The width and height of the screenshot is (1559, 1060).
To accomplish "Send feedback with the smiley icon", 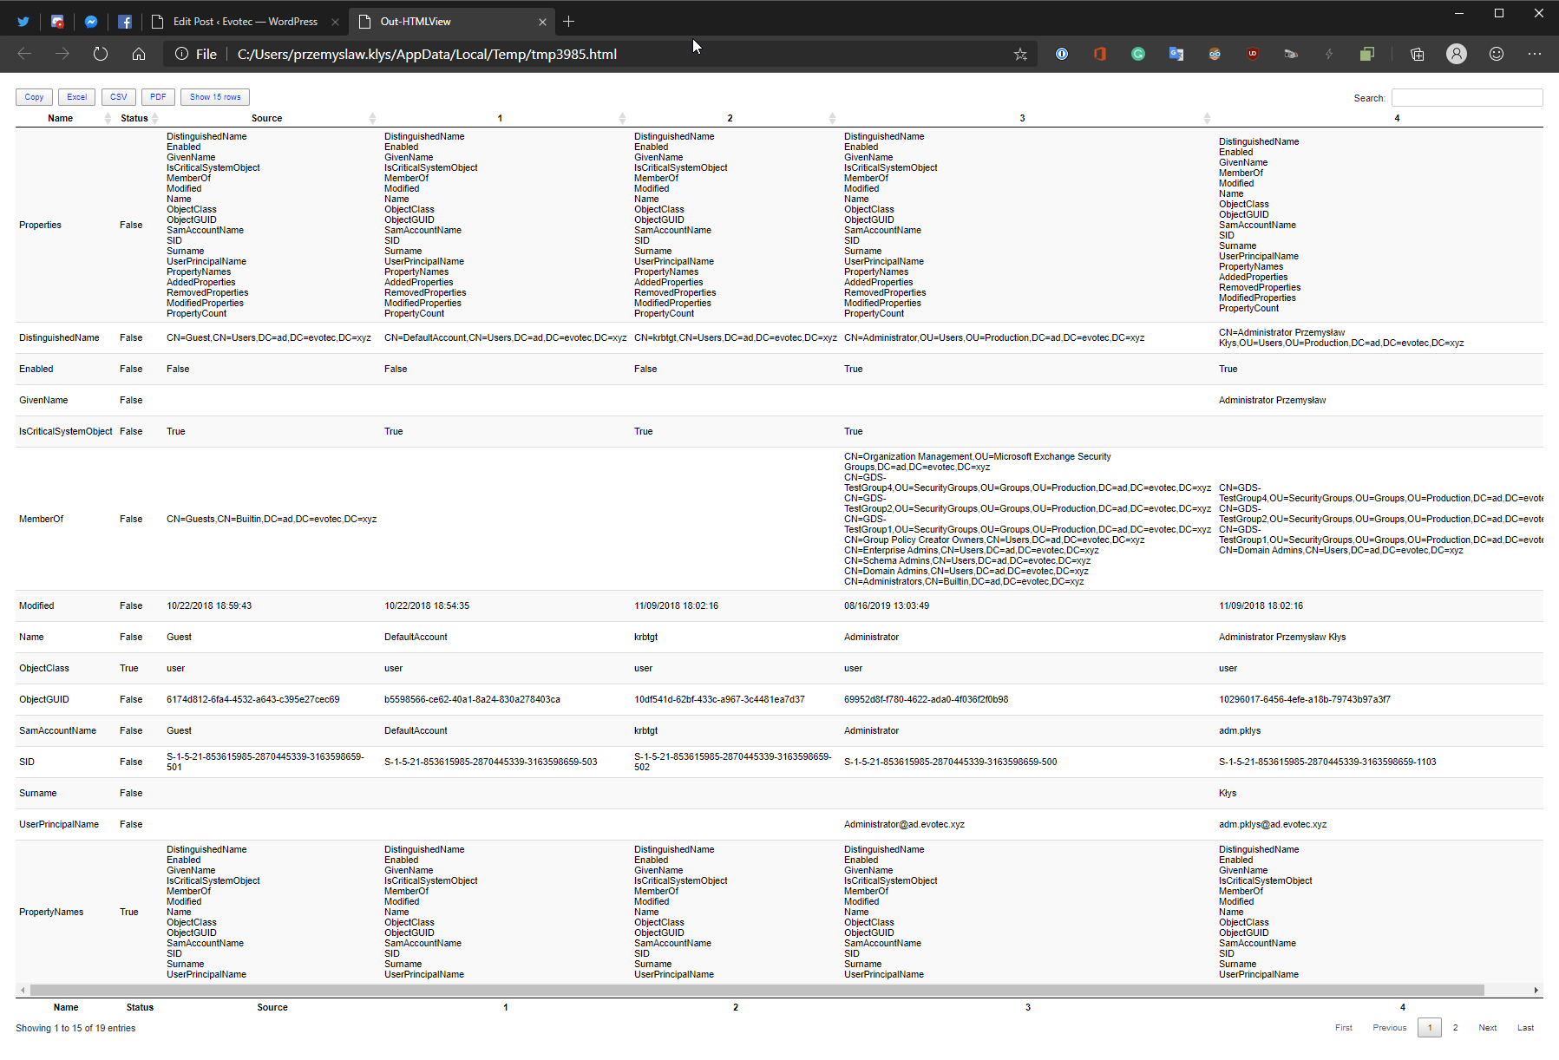I will click(1497, 54).
